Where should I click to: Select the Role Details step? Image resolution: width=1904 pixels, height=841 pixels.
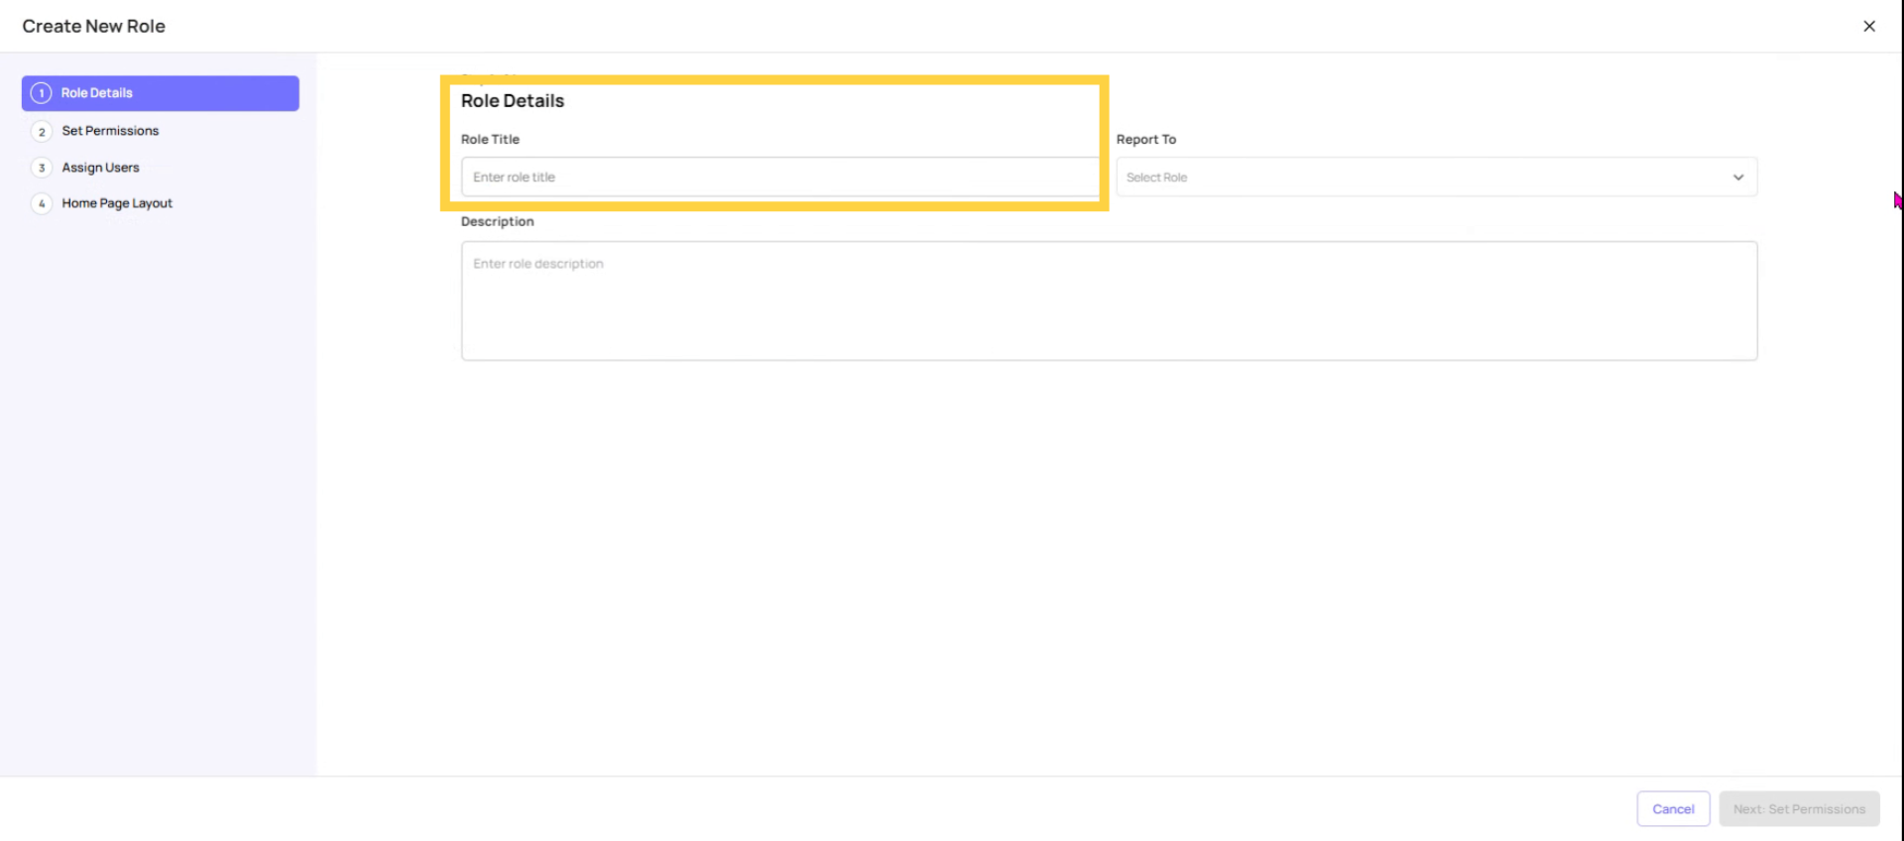[x=160, y=93]
